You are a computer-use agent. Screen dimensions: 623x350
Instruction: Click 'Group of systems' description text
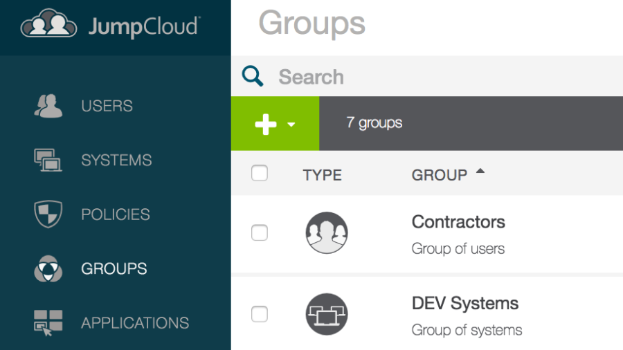[467, 330]
